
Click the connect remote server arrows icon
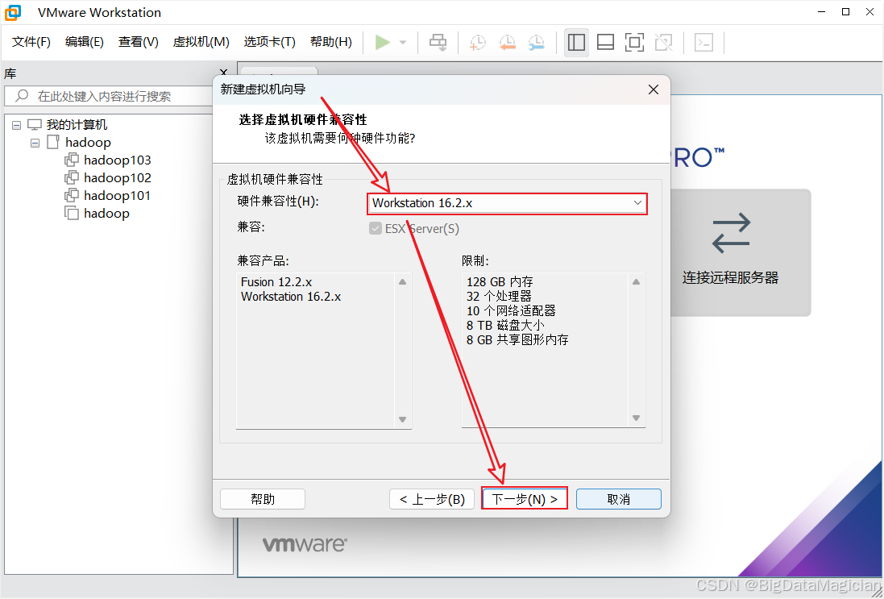[x=731, y=233]
